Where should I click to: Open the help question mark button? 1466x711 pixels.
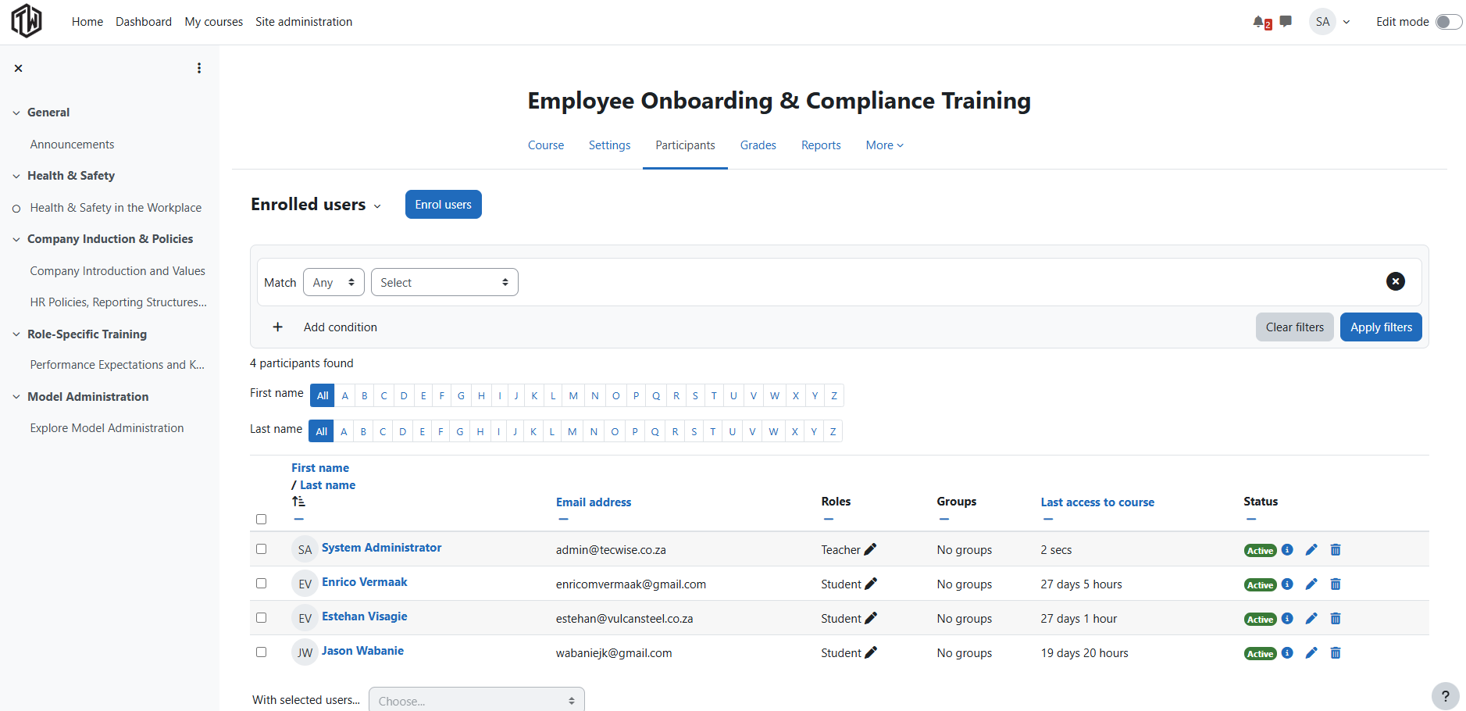1445,695
